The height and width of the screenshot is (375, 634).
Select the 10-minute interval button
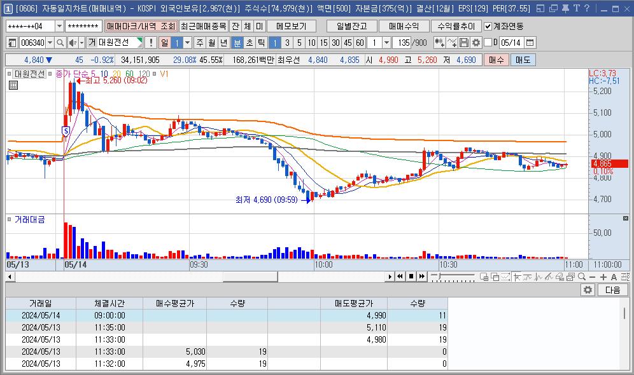coord(311,43)
